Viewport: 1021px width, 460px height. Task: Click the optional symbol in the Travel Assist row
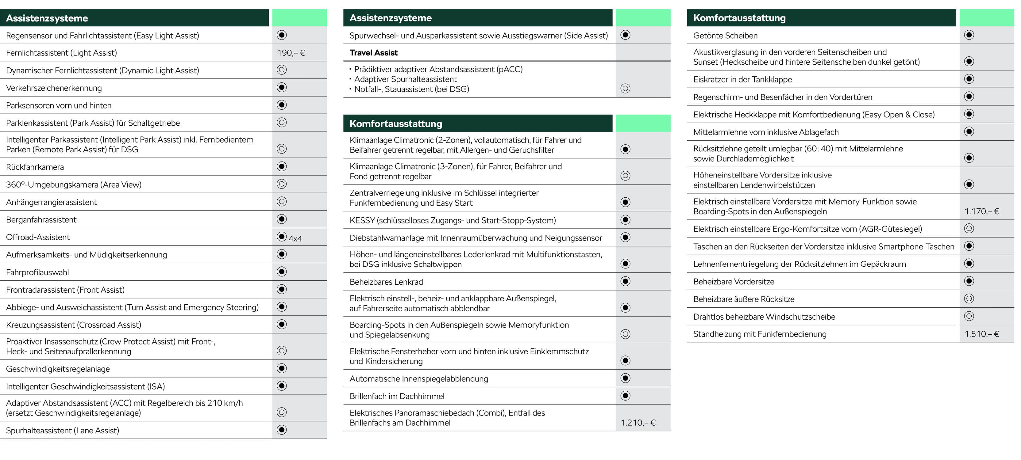click(x=625, y=88)
